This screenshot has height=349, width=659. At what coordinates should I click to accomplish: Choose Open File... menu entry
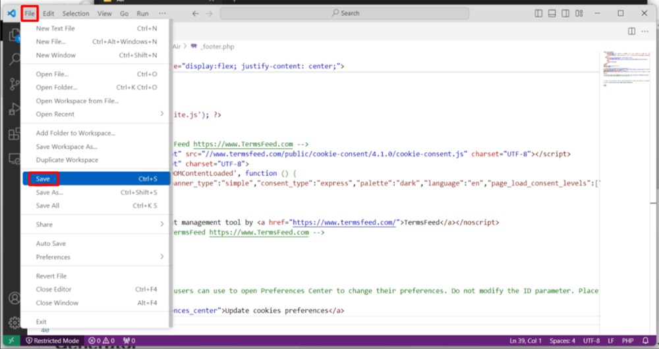[96, 74]
